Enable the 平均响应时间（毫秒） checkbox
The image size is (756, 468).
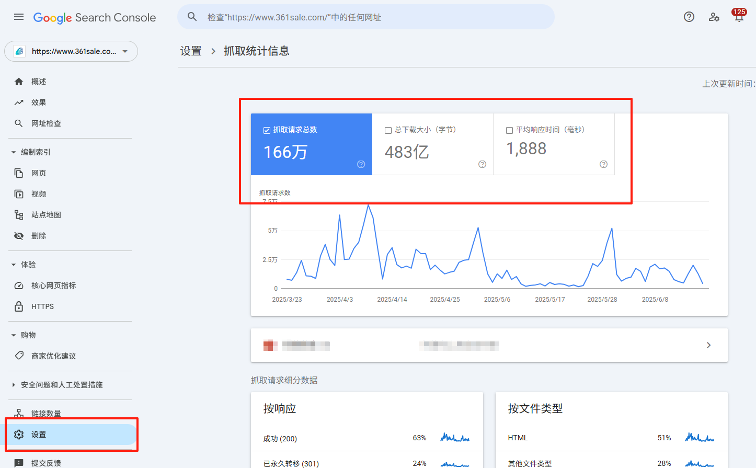click(x=509, y=130)
